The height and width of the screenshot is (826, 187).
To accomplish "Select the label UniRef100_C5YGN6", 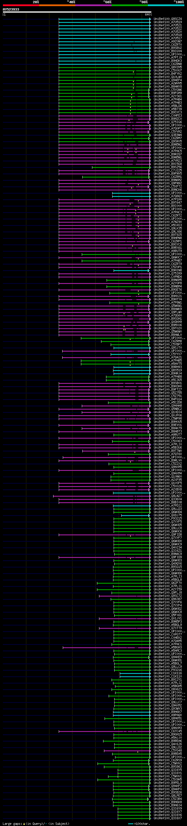I will pyautogui.click(x=167, y=90).
